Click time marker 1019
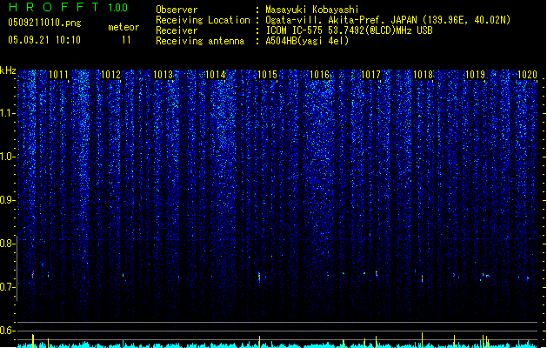The width and height of the screenshot is (547, 348). click(x=475, y=75)
